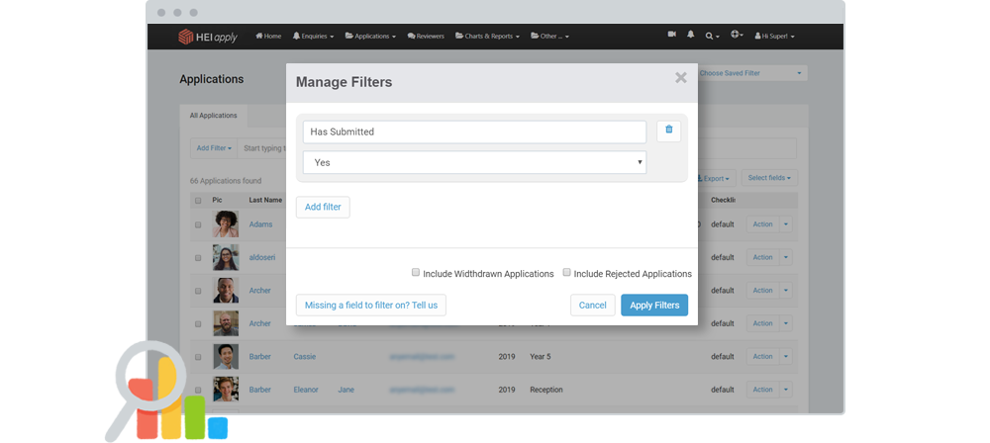Click the video camera icon in navbar
Image resolution: width=990 pixels, height=443 pixels.
pos(671,36)
